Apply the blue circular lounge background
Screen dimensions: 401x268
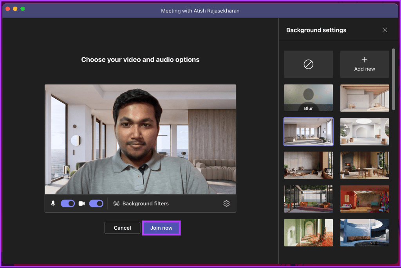[364, 232]
